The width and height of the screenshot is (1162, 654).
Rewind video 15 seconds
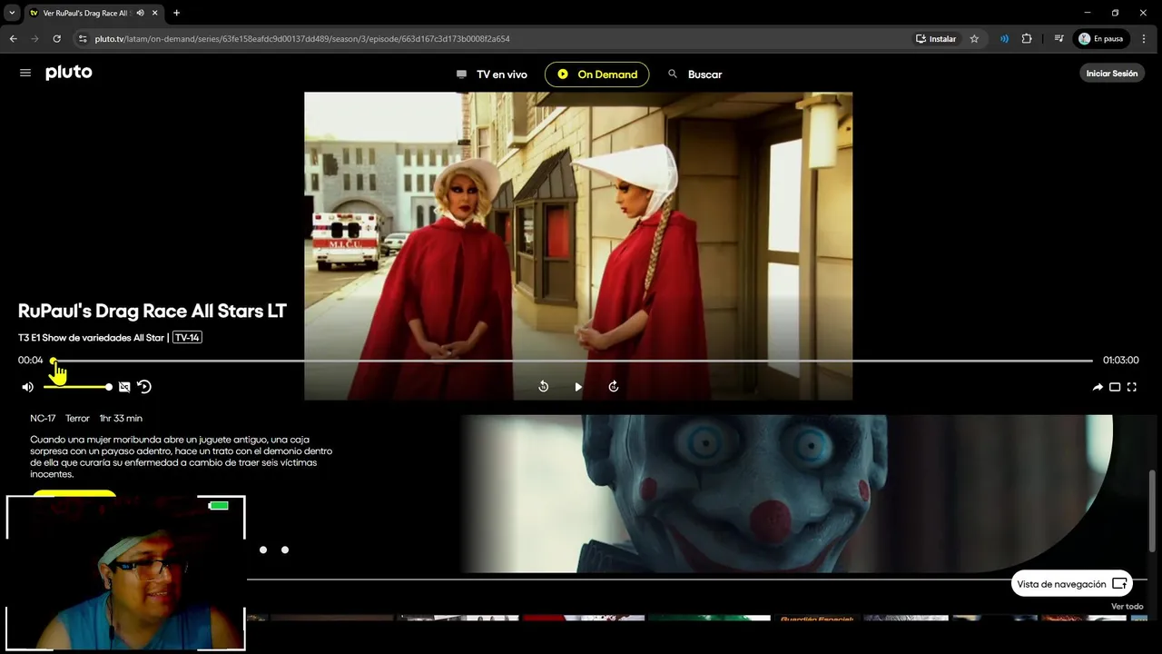point(543,387)
